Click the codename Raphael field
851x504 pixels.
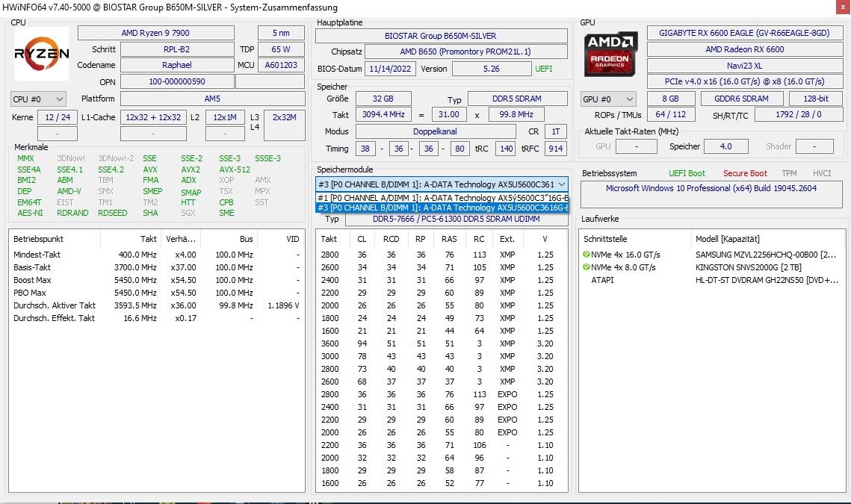click(177, 65)
